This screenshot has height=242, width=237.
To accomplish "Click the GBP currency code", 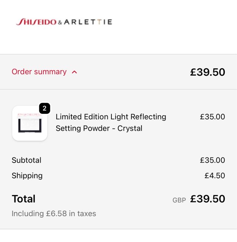I will click(179, 200).
